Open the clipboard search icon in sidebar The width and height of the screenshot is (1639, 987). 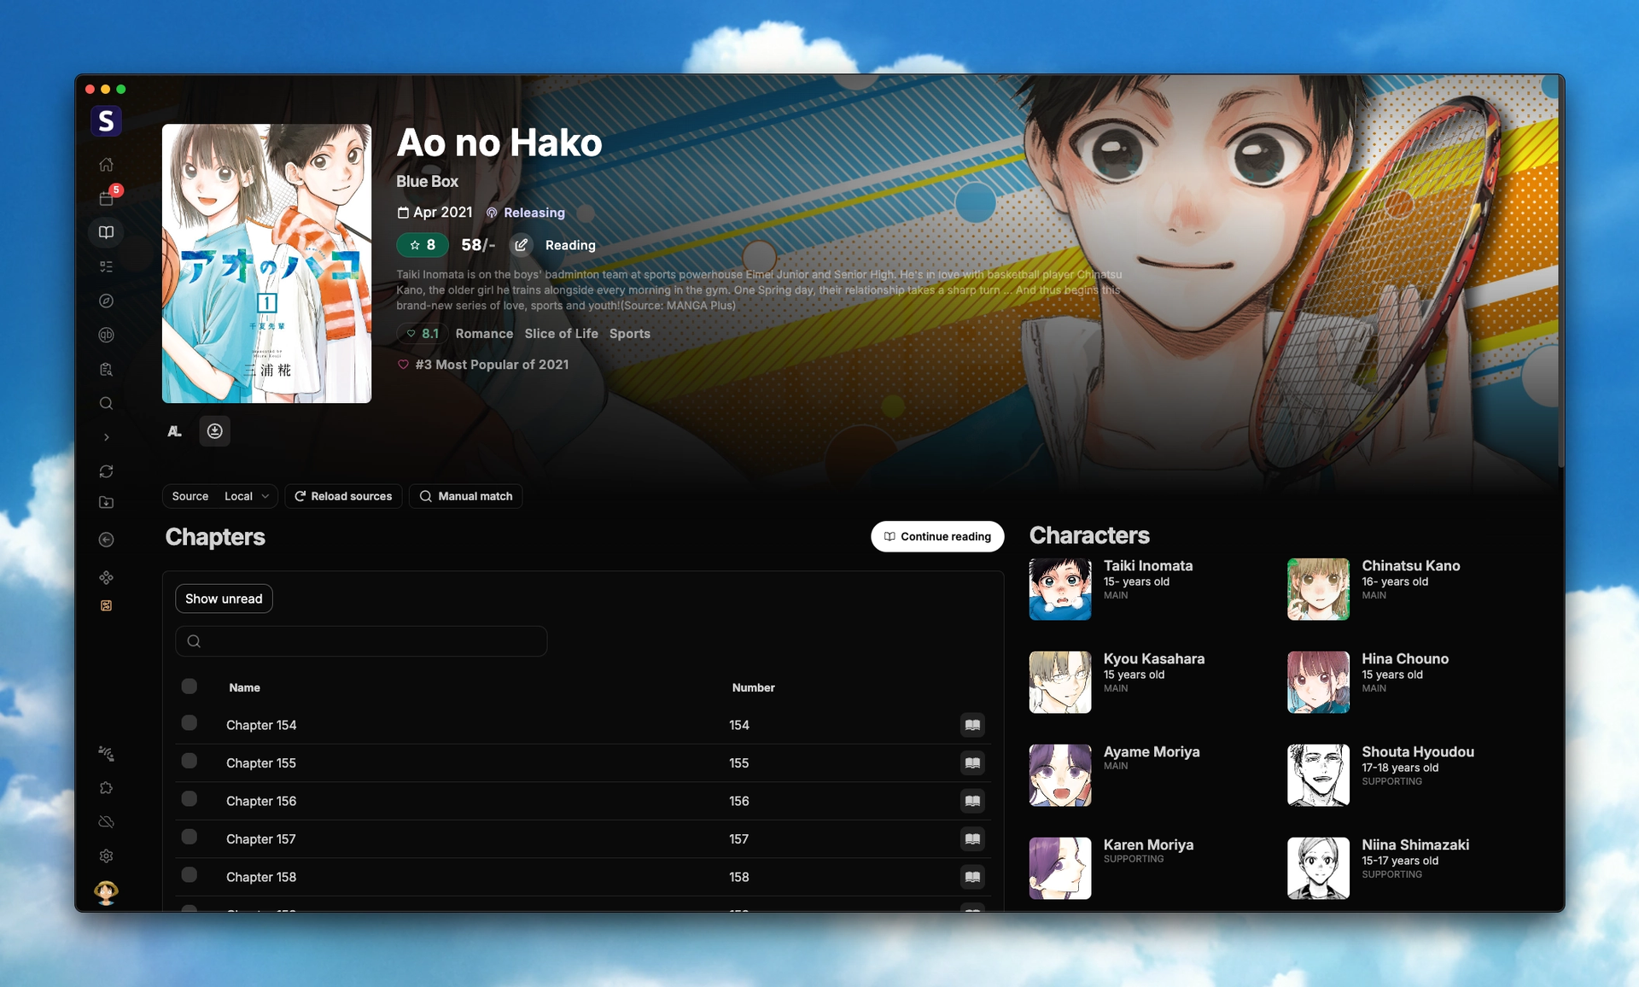coord(106,369)
